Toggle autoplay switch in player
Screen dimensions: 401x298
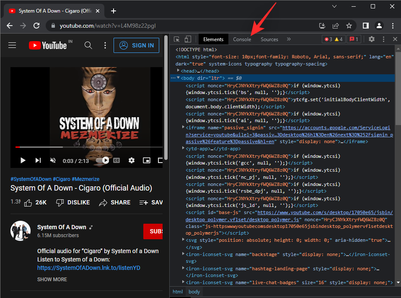pos(102,160)
